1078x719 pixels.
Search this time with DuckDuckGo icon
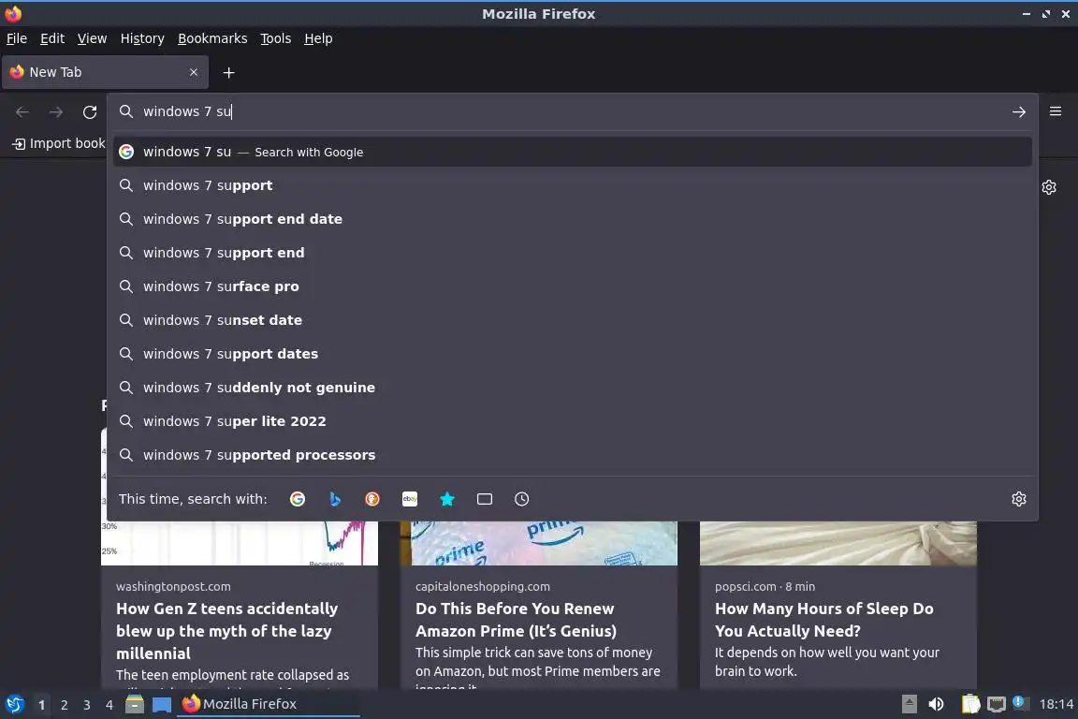371,499
